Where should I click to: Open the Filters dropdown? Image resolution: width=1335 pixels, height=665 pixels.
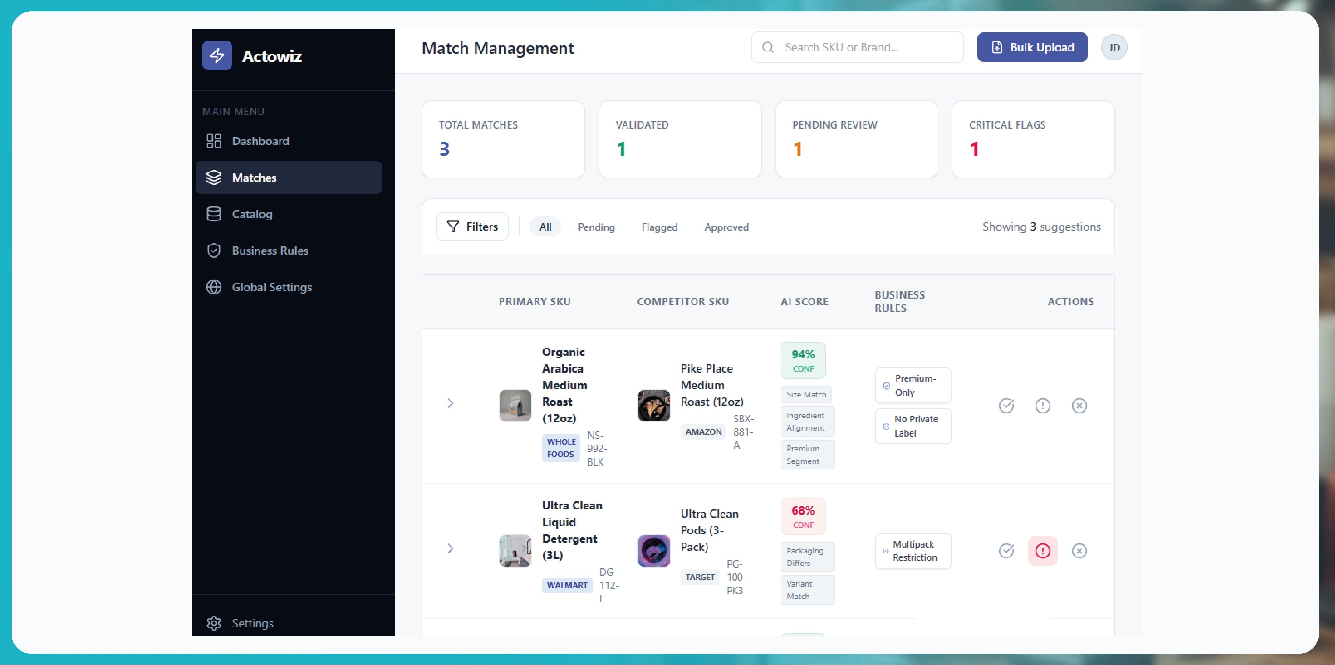(472, 227)
